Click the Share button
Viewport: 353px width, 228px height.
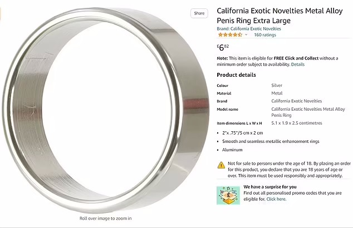pos(199,13)
